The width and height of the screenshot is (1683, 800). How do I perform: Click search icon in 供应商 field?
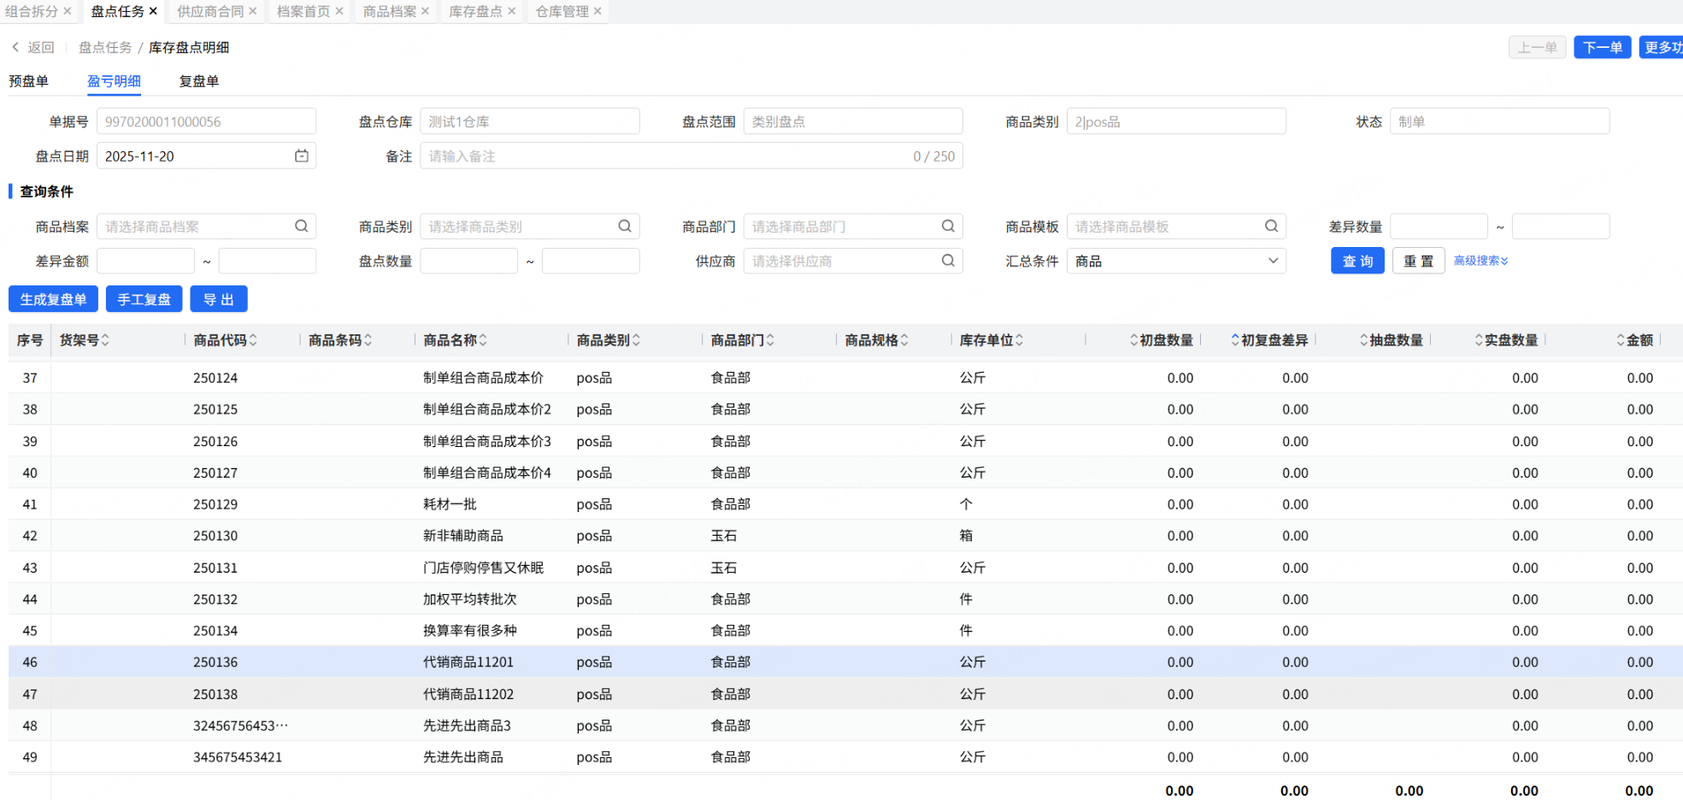pyautogui.click(x=948, y=261)
